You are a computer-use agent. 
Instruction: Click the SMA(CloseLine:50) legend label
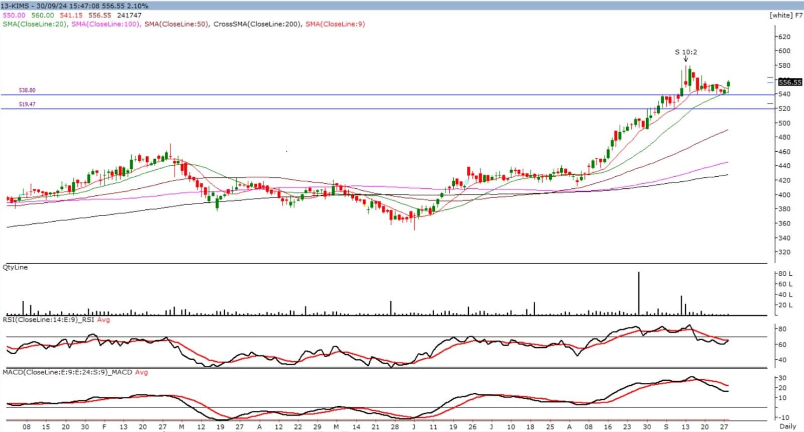(176, 24)
